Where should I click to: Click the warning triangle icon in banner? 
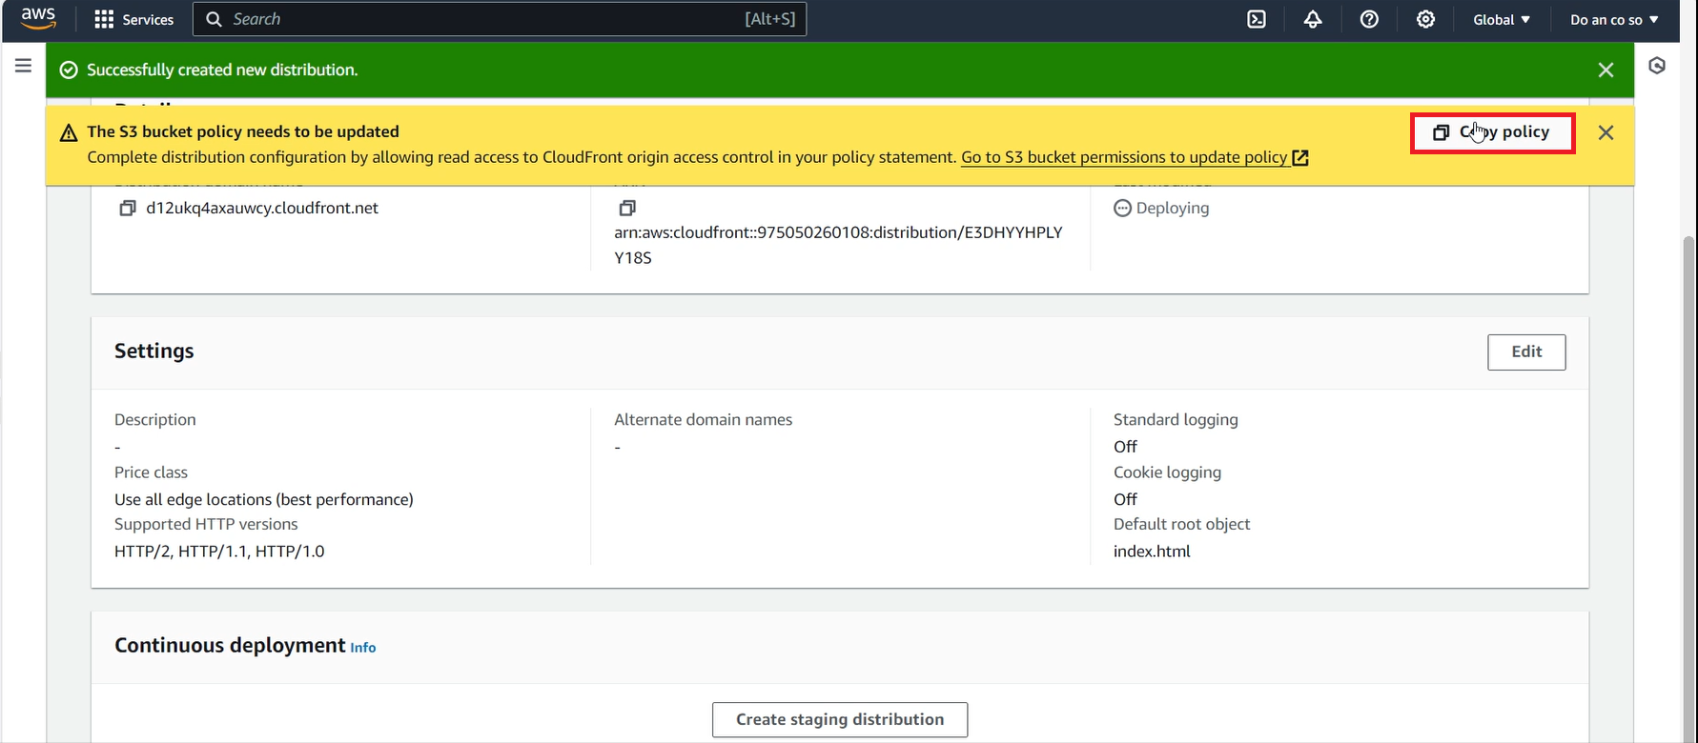click(69, 132)
